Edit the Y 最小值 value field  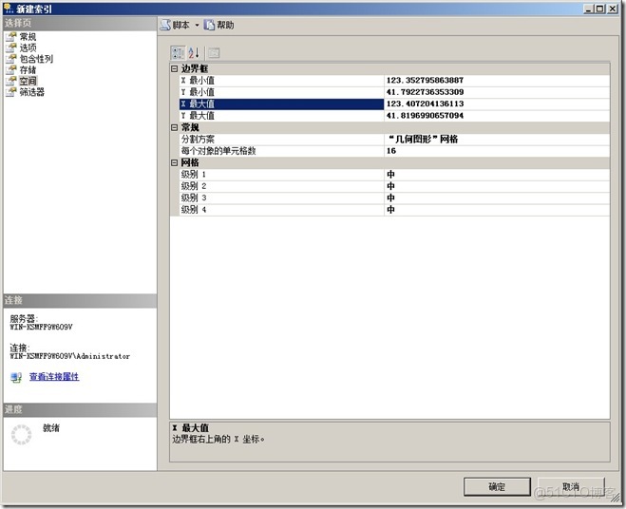coord(497,92)
